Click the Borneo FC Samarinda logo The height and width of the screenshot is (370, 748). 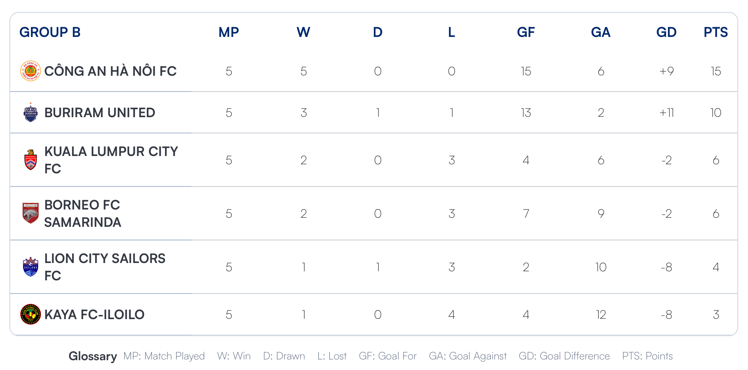pyautogui.click(x=31, y=213)
